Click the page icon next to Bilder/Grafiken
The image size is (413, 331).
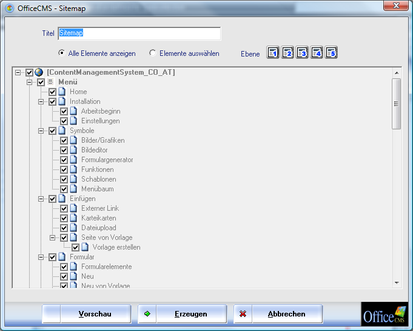73,140
